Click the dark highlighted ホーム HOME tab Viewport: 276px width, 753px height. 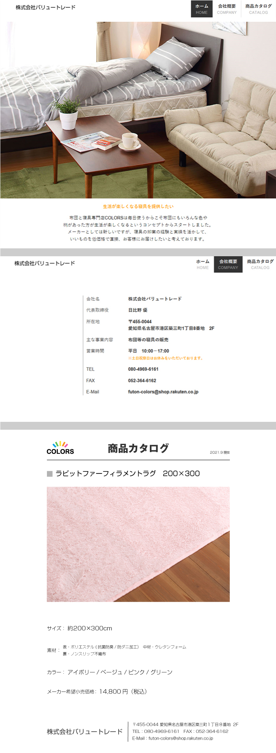click(x=201, y=9)
